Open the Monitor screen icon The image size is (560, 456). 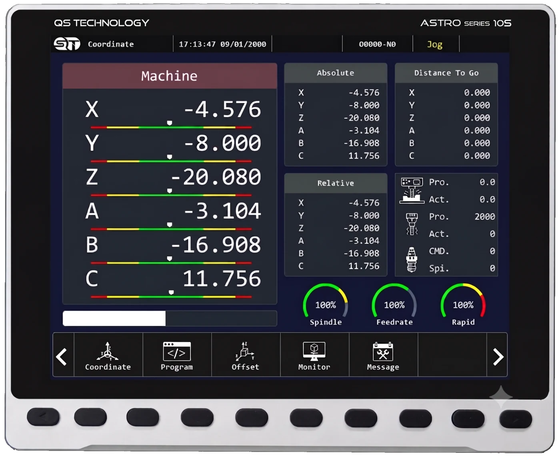(314, 351)
